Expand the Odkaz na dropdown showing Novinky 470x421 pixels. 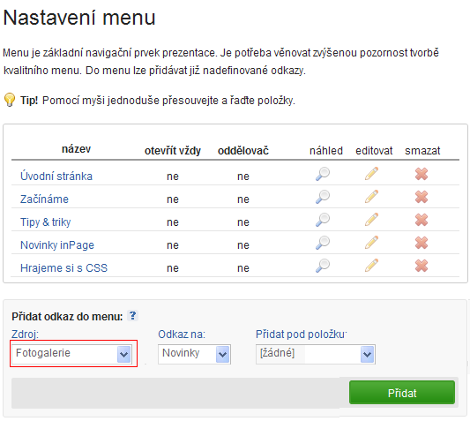click(x=194, y=354)
